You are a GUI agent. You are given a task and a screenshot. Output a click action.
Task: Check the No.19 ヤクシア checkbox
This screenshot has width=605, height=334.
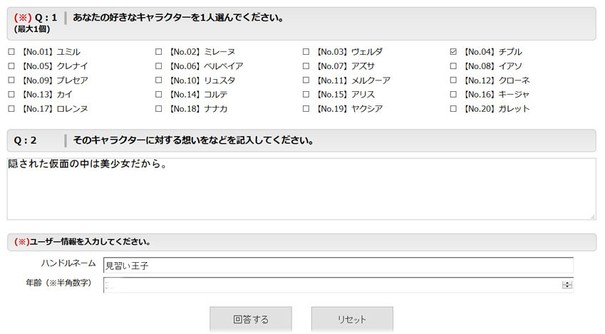pos(306,109)
